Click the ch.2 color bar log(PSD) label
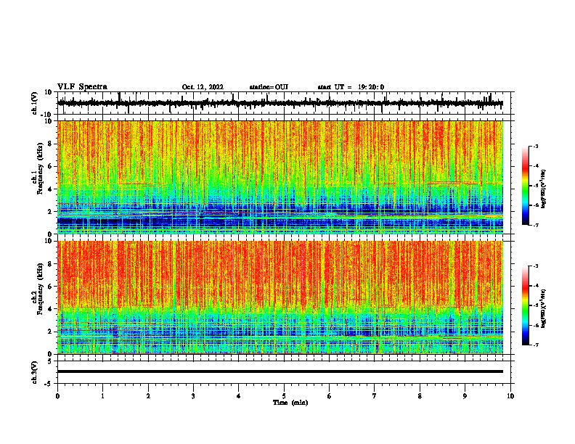575x444 pixels. click(x=544, y=308)
